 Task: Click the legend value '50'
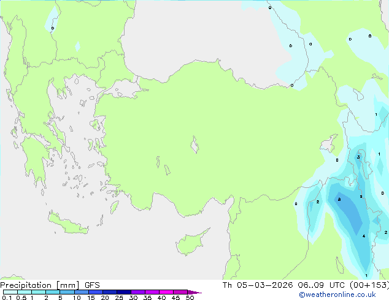tap(190, 298)
